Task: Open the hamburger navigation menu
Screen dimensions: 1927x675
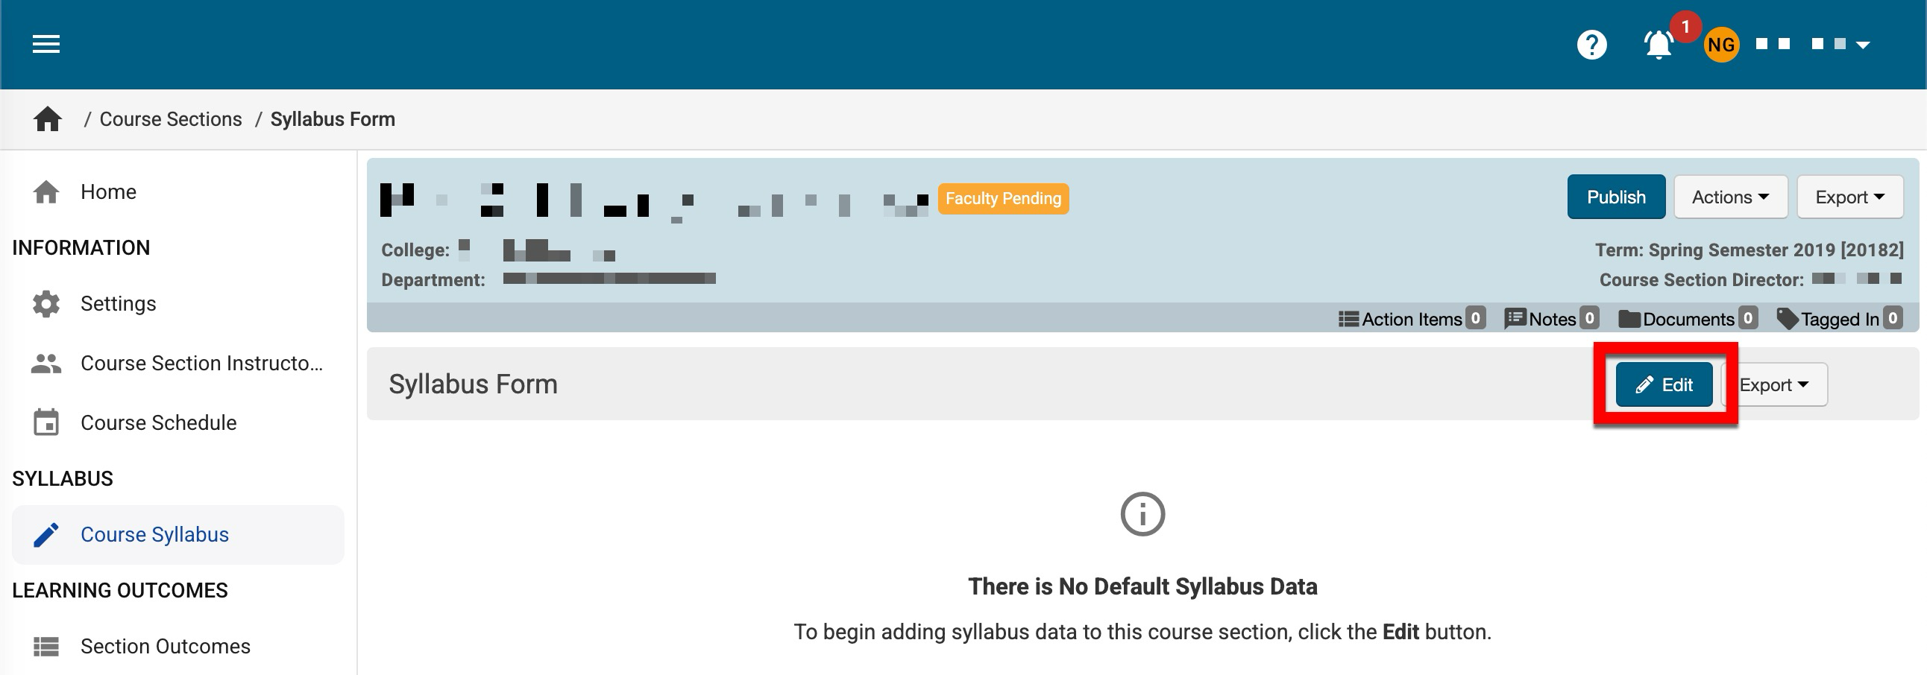Action: [x=45, y=44]
